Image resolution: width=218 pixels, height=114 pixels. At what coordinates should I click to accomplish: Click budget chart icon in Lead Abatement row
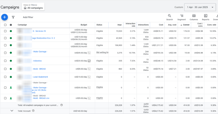(x=89, y=77)
